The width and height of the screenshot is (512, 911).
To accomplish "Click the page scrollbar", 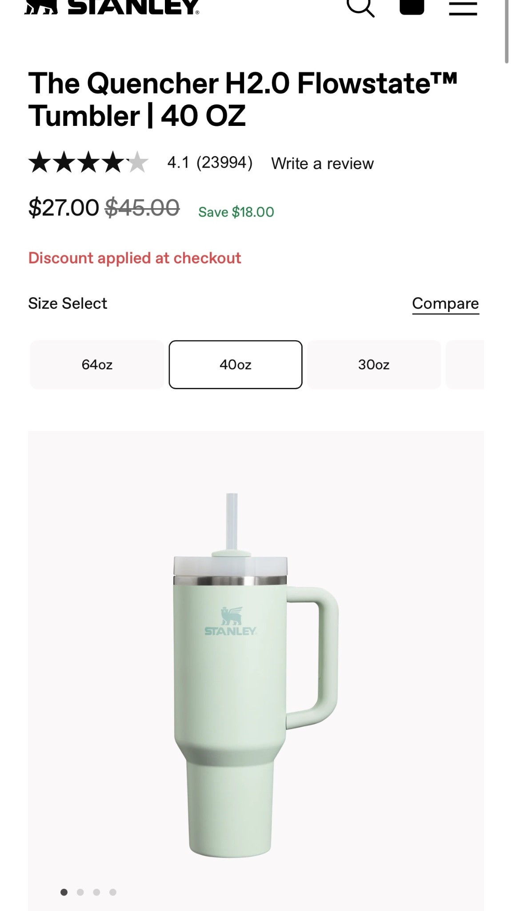I will click(506, 31).
